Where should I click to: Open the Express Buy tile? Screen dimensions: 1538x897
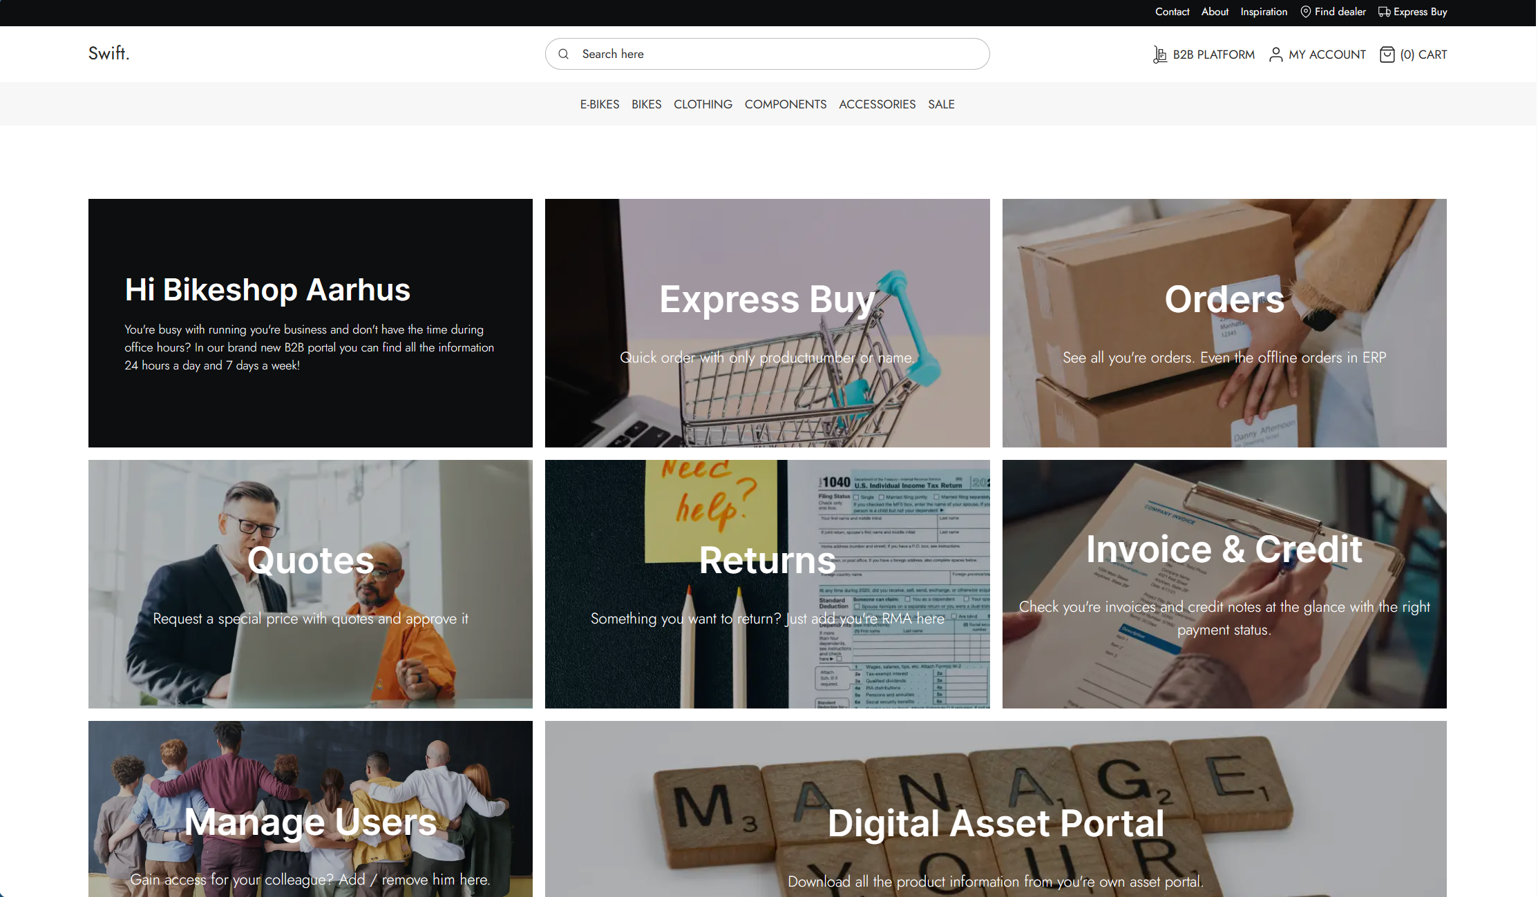(x=767, y=323)
